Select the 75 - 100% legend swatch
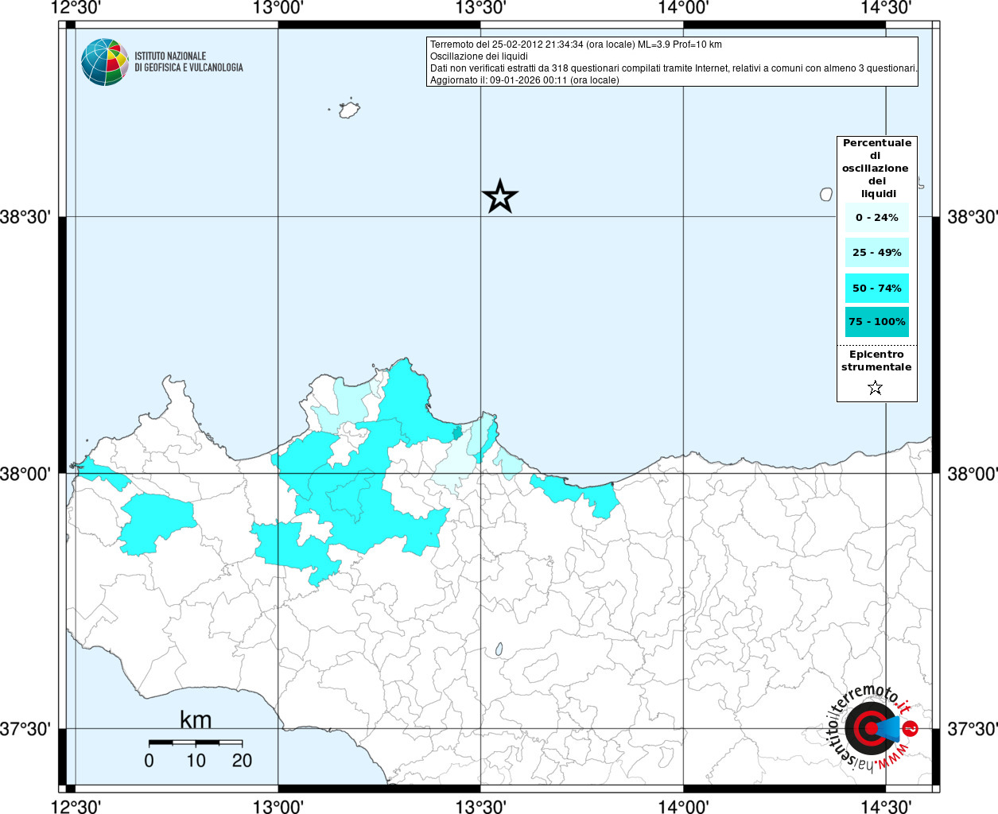998x814 pixels. pyautogui.click(x=877, y=322)
